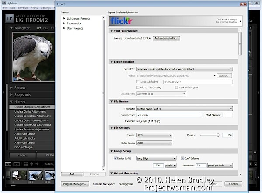Toggle Resize to Fit checkbox
The image size is (262, 193).
(x=115, y=158)
